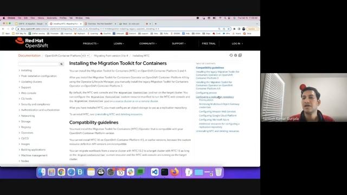
Task: Click the FREE TRIAL button
Action: point(208,43)
